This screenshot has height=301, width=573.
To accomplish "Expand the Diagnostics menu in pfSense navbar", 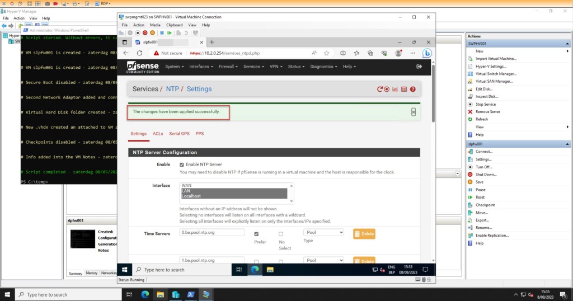I will [x=323, y=67].
